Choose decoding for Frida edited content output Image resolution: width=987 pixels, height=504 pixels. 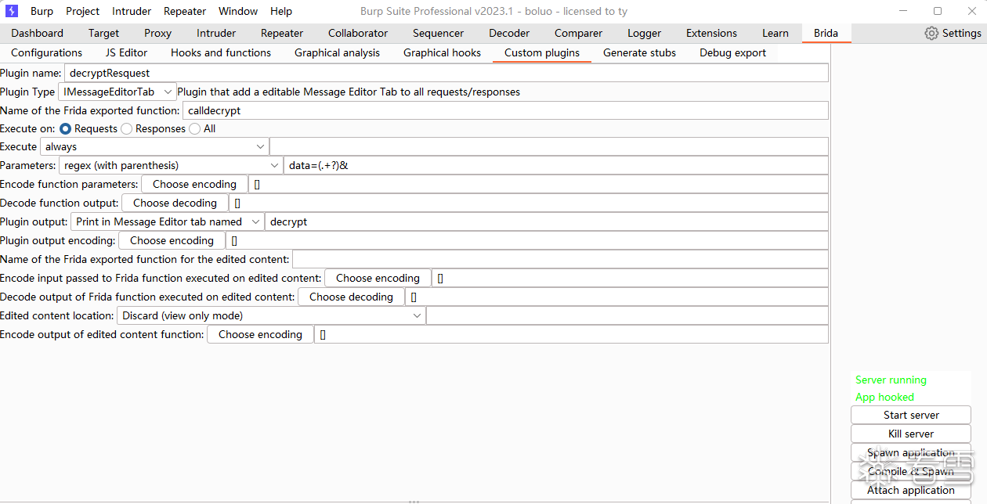[351, 297]
